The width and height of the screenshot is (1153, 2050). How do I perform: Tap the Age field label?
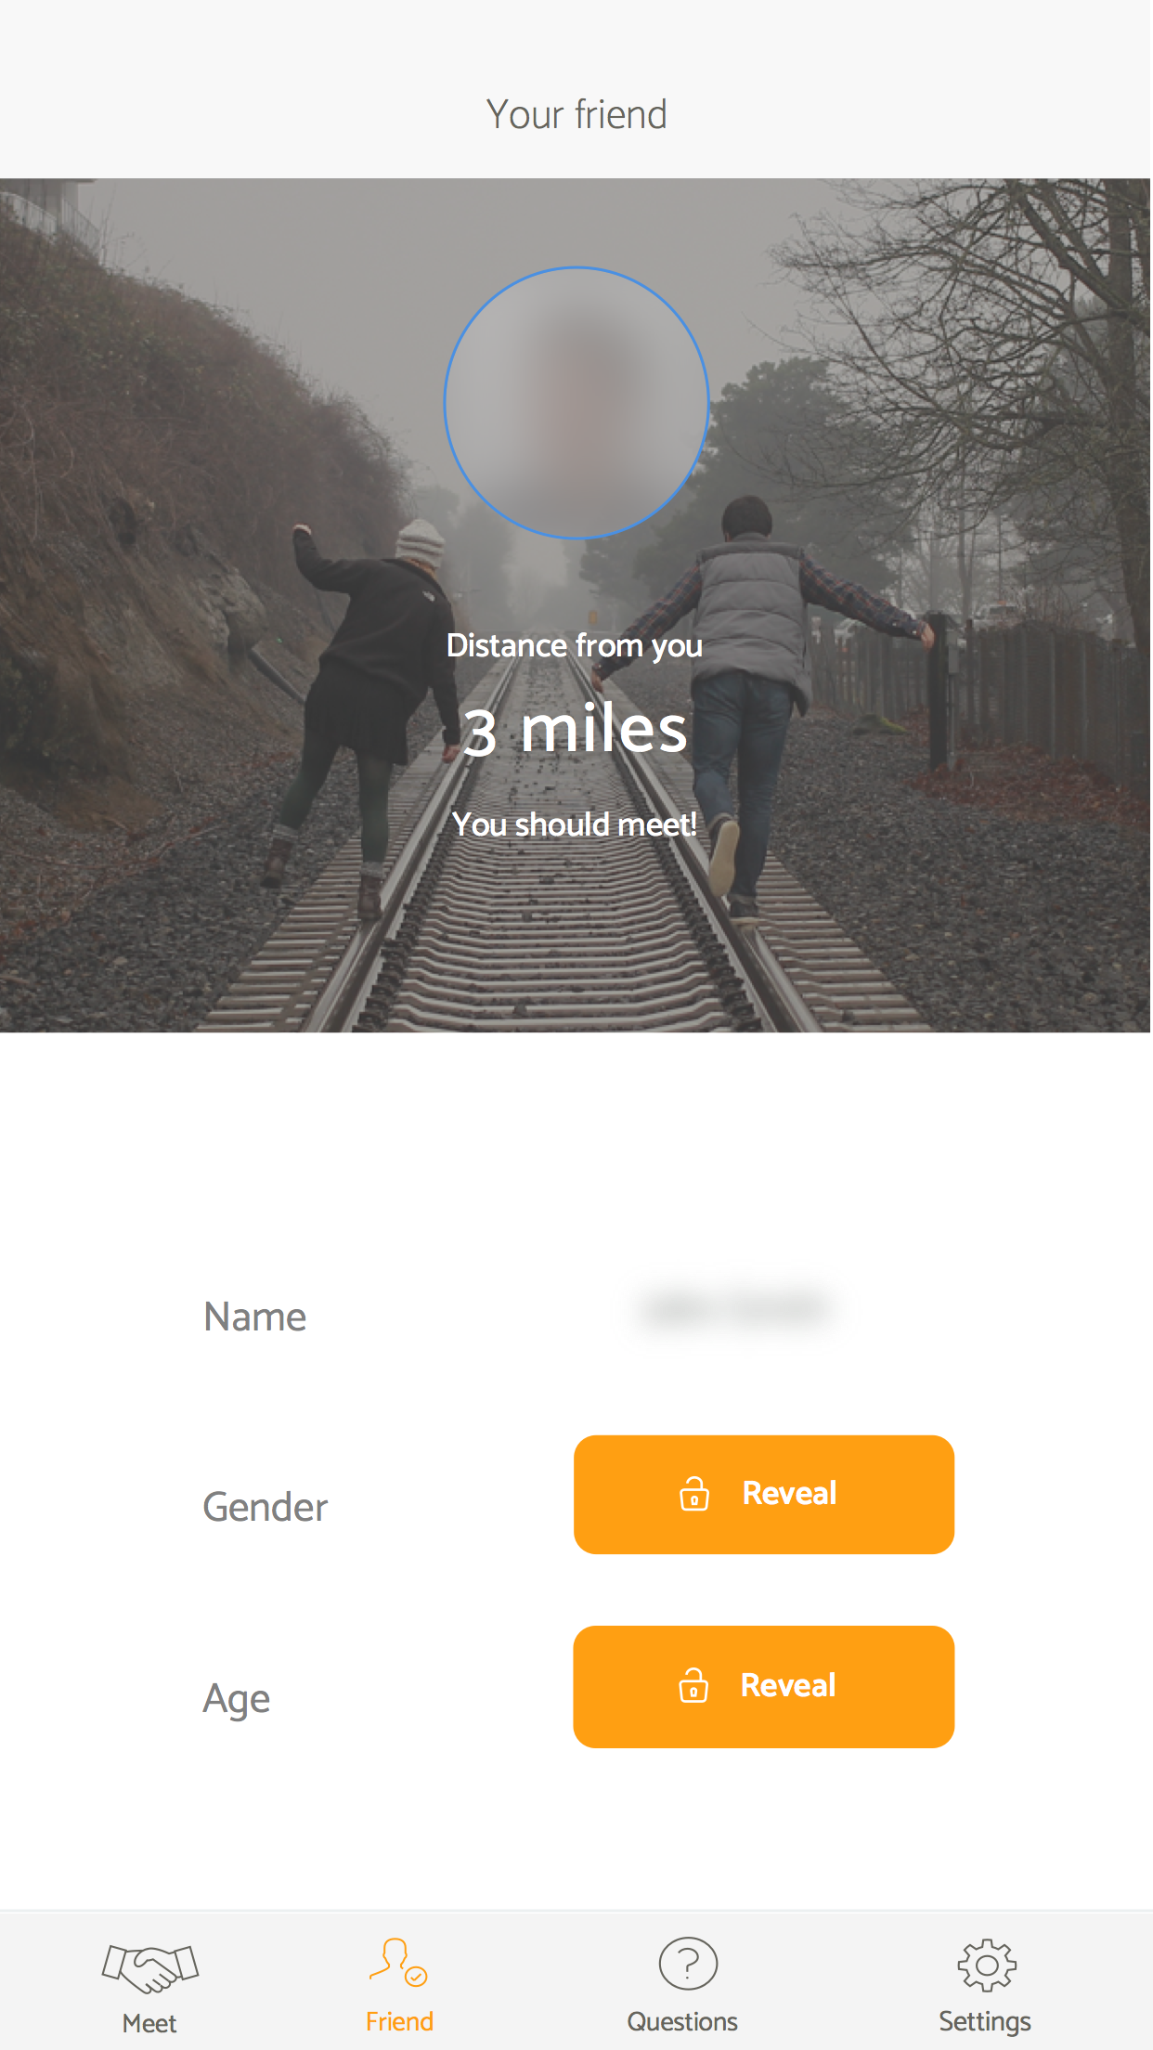[237, 1700]
